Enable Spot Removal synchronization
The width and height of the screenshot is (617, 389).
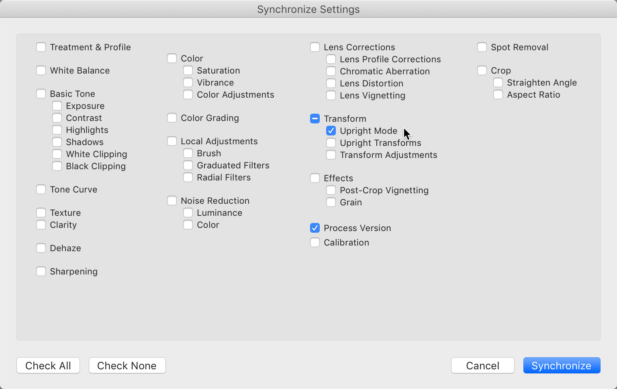tap(482, 47)
